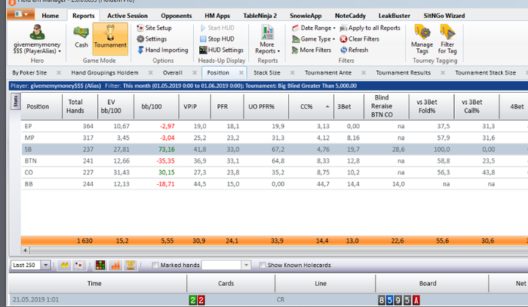This screenshot has width=528, height=307.
Task: Switch to By Poker Site report tab
Action: (29, 72)
